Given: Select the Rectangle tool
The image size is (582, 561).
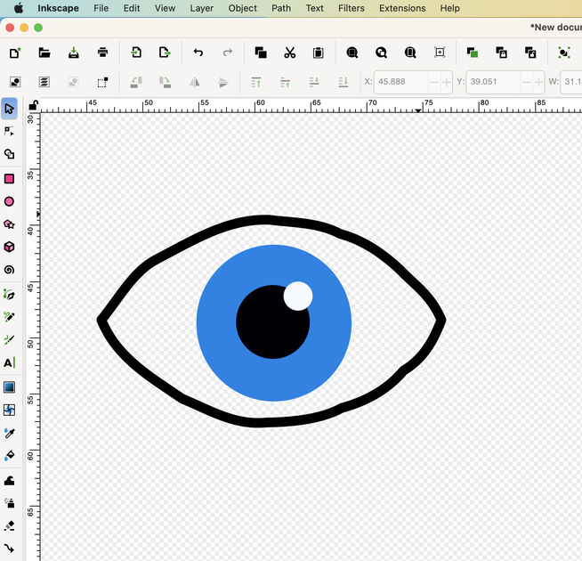Looking at the screenshot, I should (x=9, y=179).
